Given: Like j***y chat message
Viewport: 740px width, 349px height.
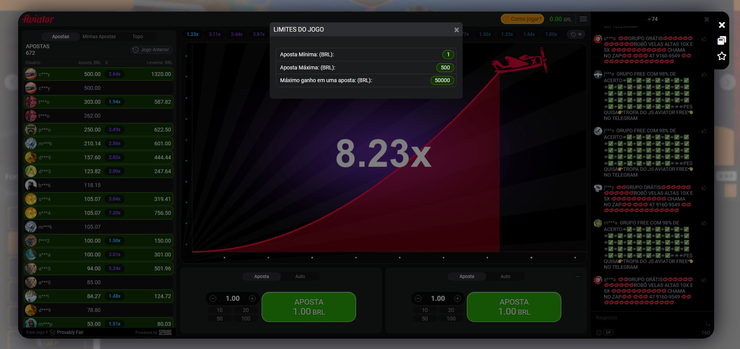Looking at the screenshot, I should (x=704, y=188).
